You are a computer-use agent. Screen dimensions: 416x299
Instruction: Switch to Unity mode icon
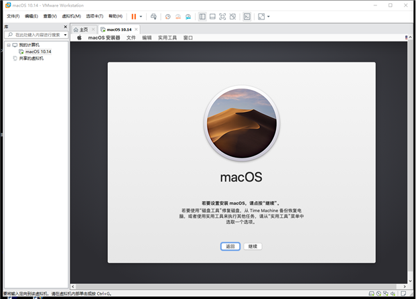coord(232,17)
